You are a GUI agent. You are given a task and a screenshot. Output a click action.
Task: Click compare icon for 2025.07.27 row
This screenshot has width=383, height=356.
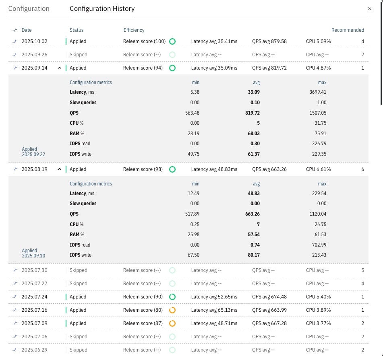(15, 283)
